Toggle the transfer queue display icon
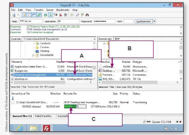The height and width of the screenshot is (135, 189). (x=39, y=15)
